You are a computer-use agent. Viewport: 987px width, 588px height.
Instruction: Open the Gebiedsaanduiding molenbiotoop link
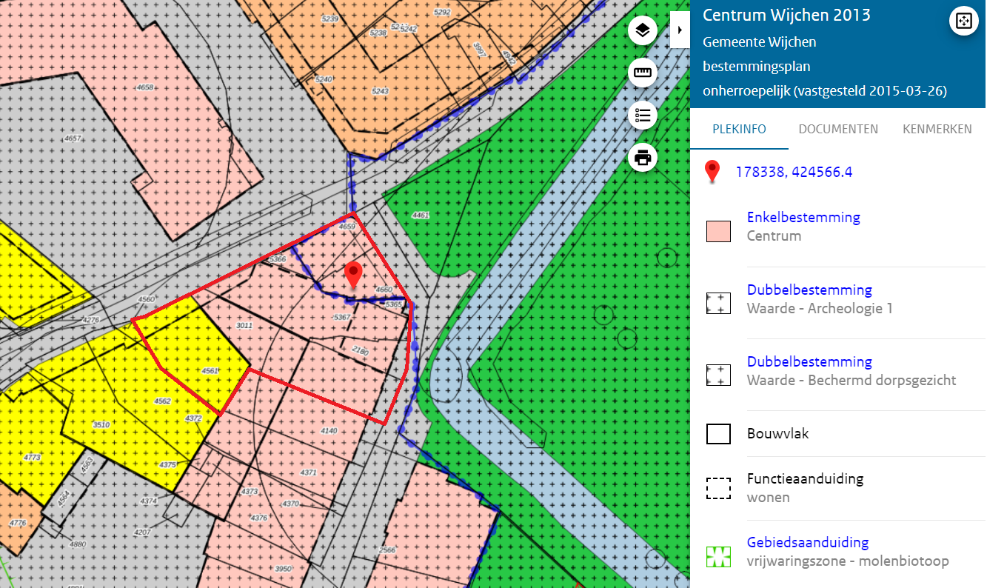[x=807, y=542]
